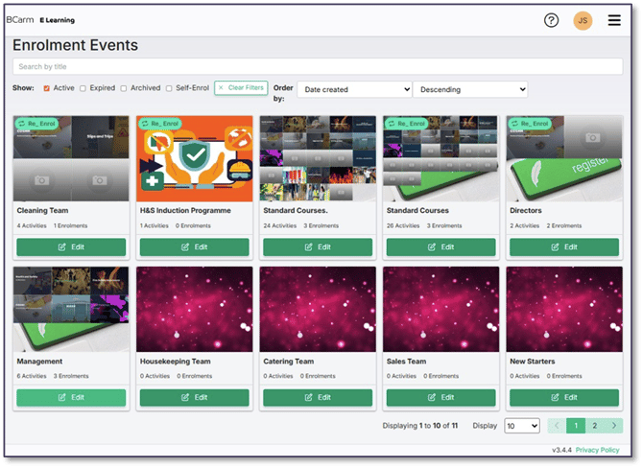This screenshot has height=468, width=643.
Task: Tick the Archived filter checkbox
Action: pyautogui.click(x=124, y=88)
